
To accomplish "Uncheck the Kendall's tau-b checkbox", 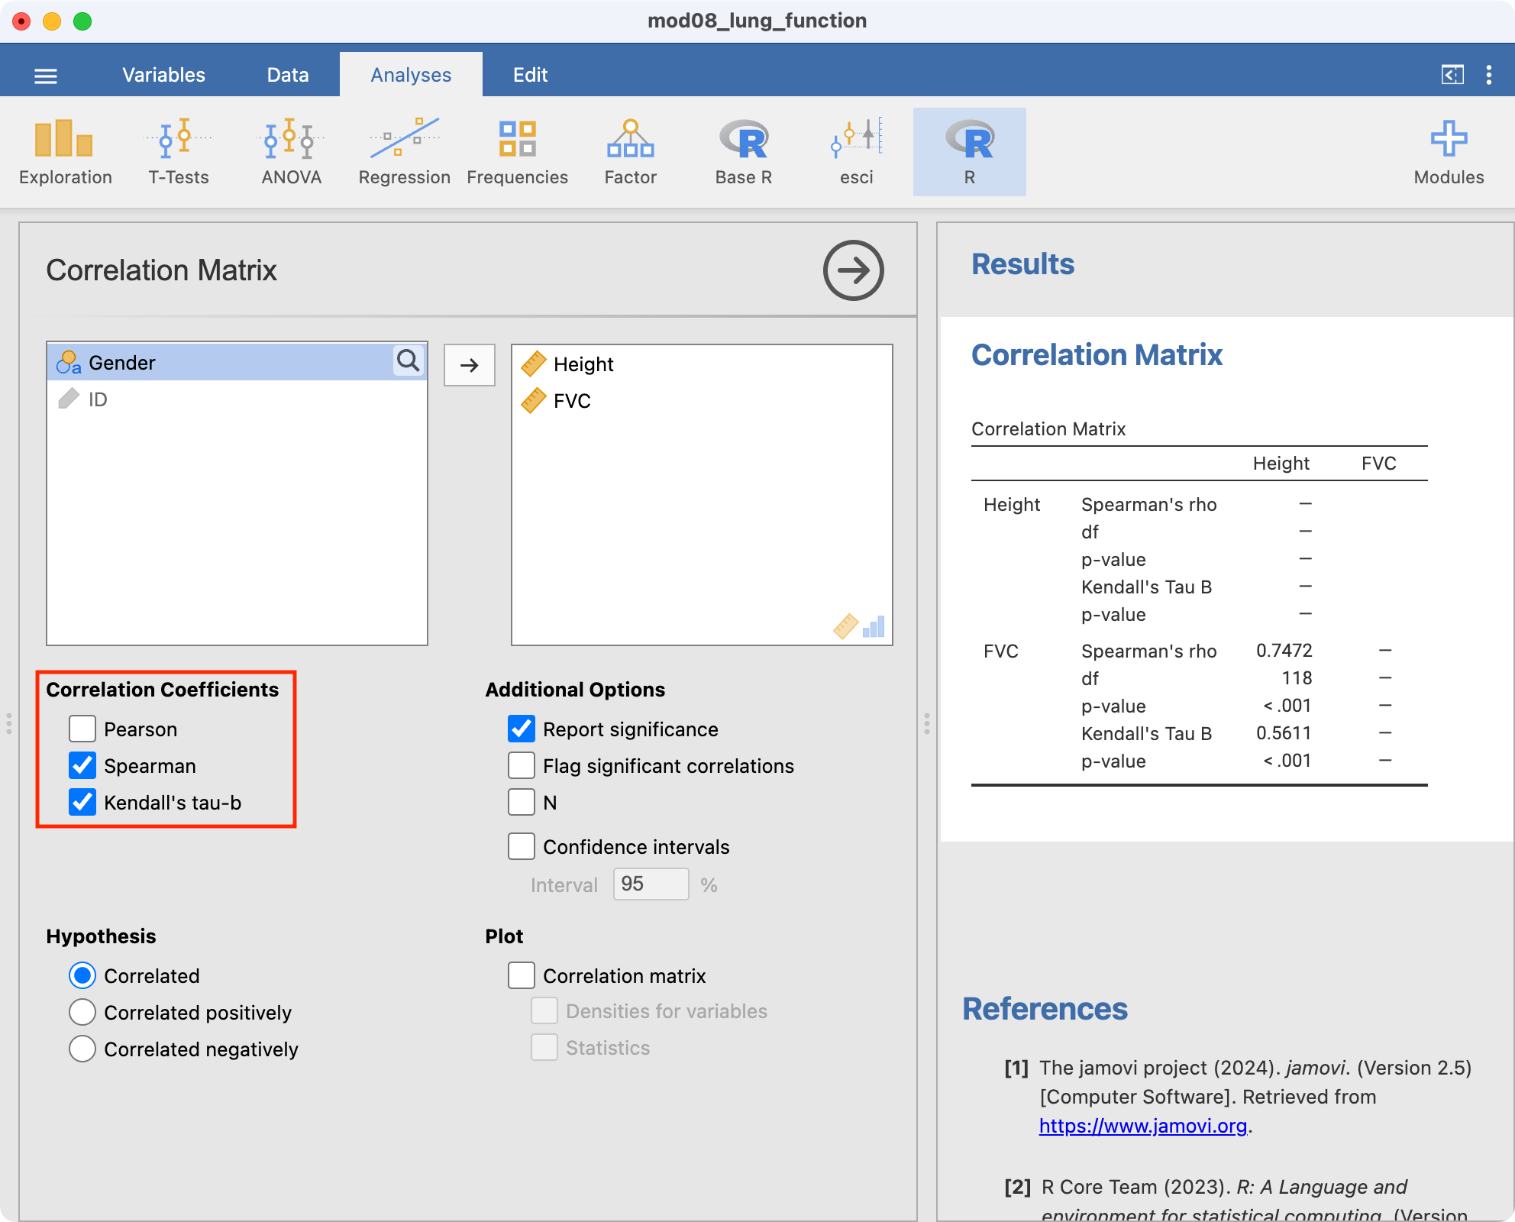I will click(82, 803).
